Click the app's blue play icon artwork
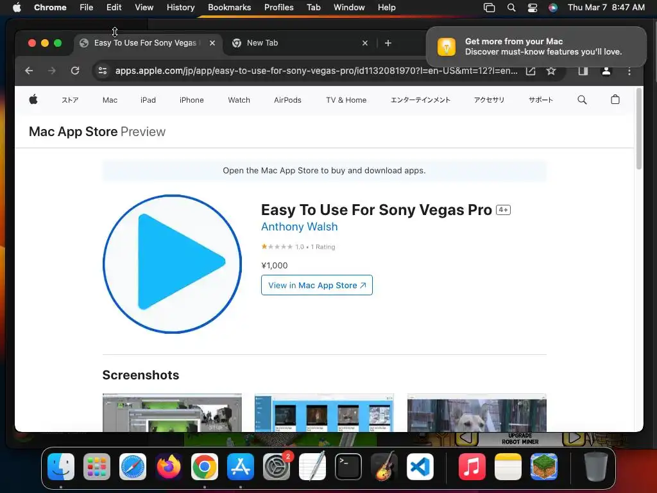Screen dimensions: 657x493 coord(172,264)
